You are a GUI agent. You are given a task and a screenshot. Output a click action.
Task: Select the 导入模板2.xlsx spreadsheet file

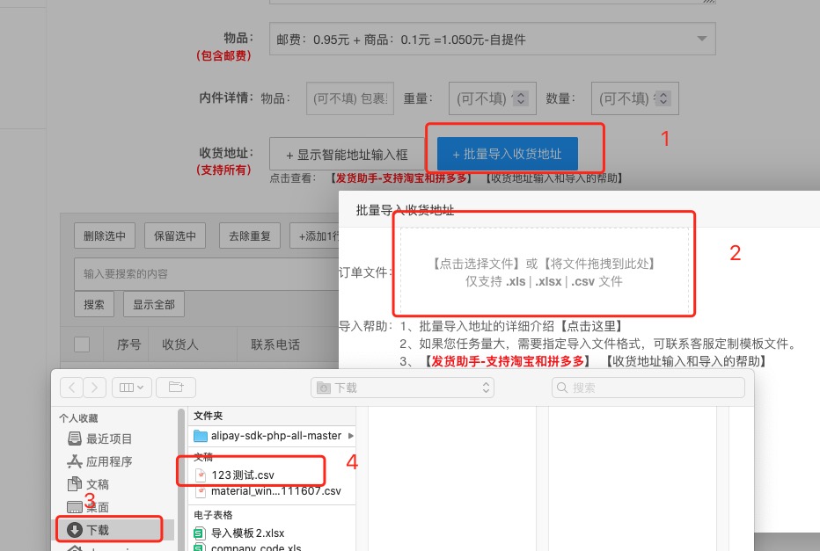(247, 533)
